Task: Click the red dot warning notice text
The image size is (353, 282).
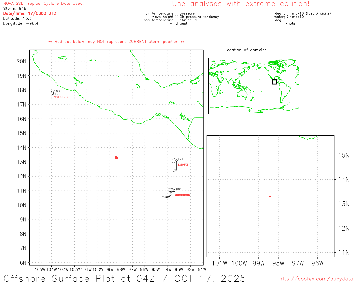Action: pyautogui.click(x=116, y=42)
